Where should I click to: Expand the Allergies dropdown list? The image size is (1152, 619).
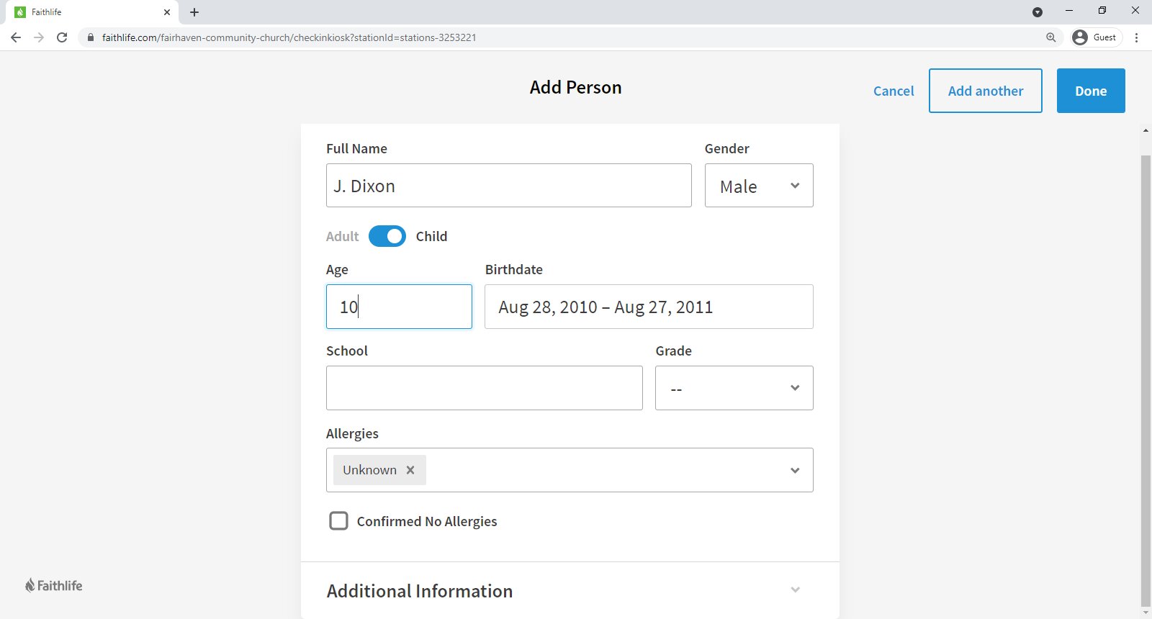point(795,470)
